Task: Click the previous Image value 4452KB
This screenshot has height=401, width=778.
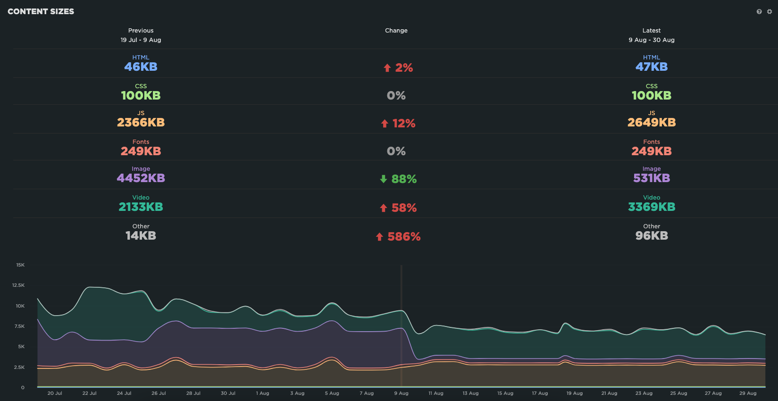Action: 141,178
